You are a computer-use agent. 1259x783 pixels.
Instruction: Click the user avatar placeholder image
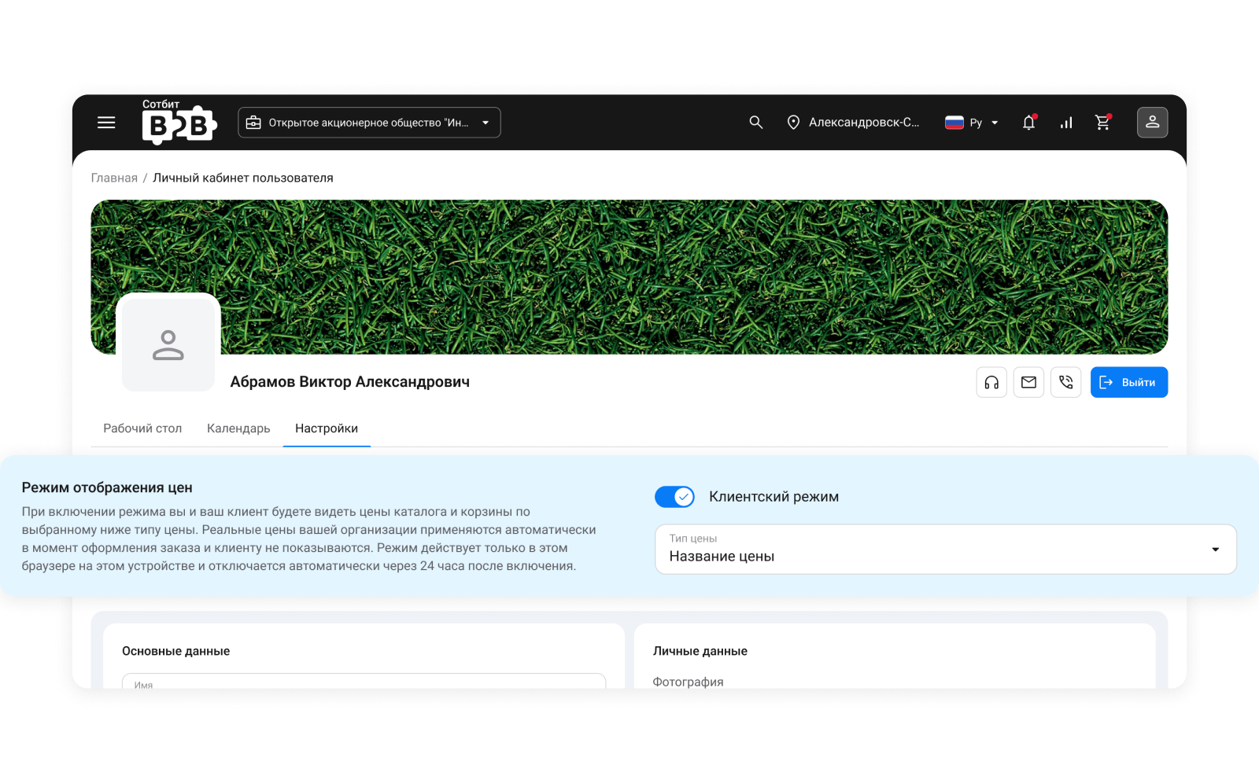pyautogui.click(x=168, y=344)
